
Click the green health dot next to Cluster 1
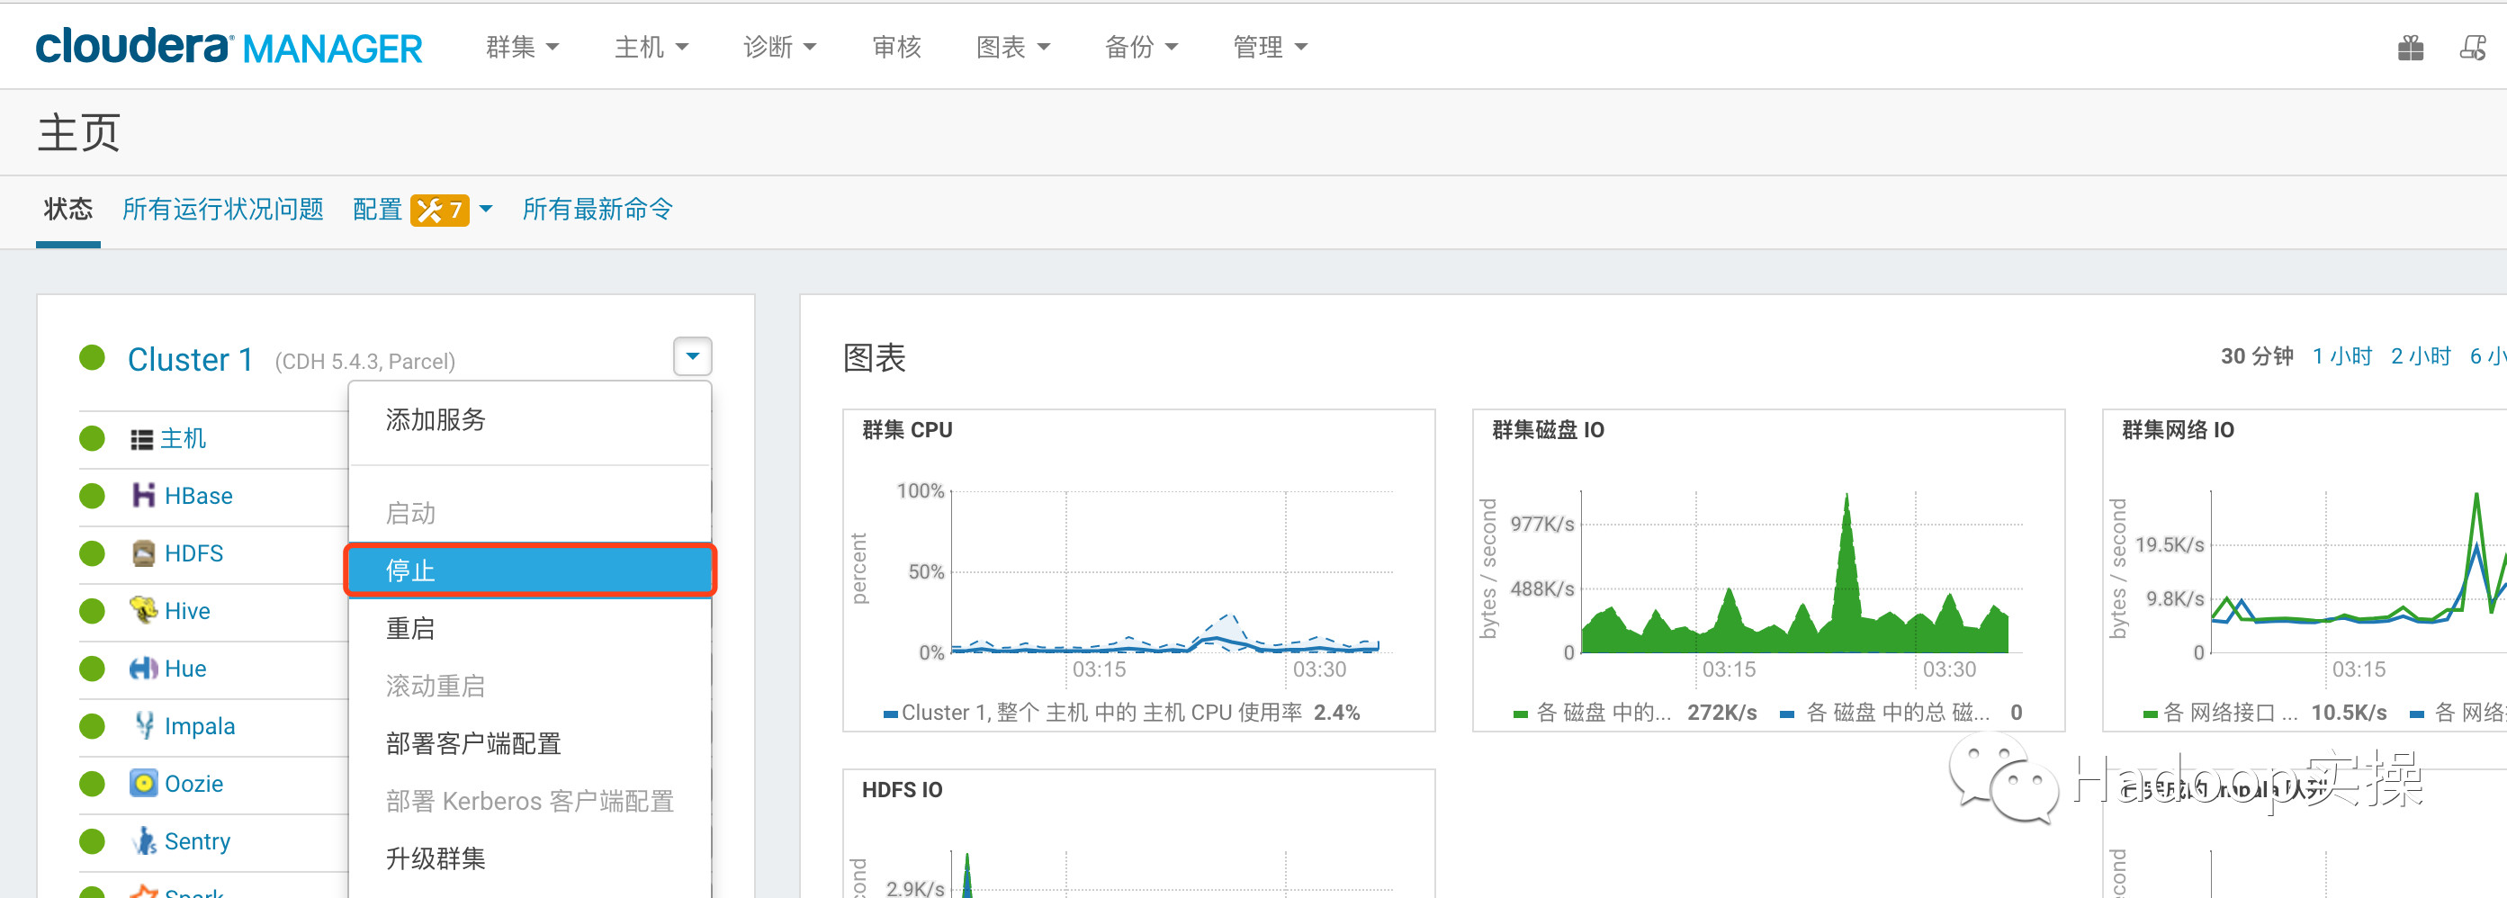(x=93, y=358)
